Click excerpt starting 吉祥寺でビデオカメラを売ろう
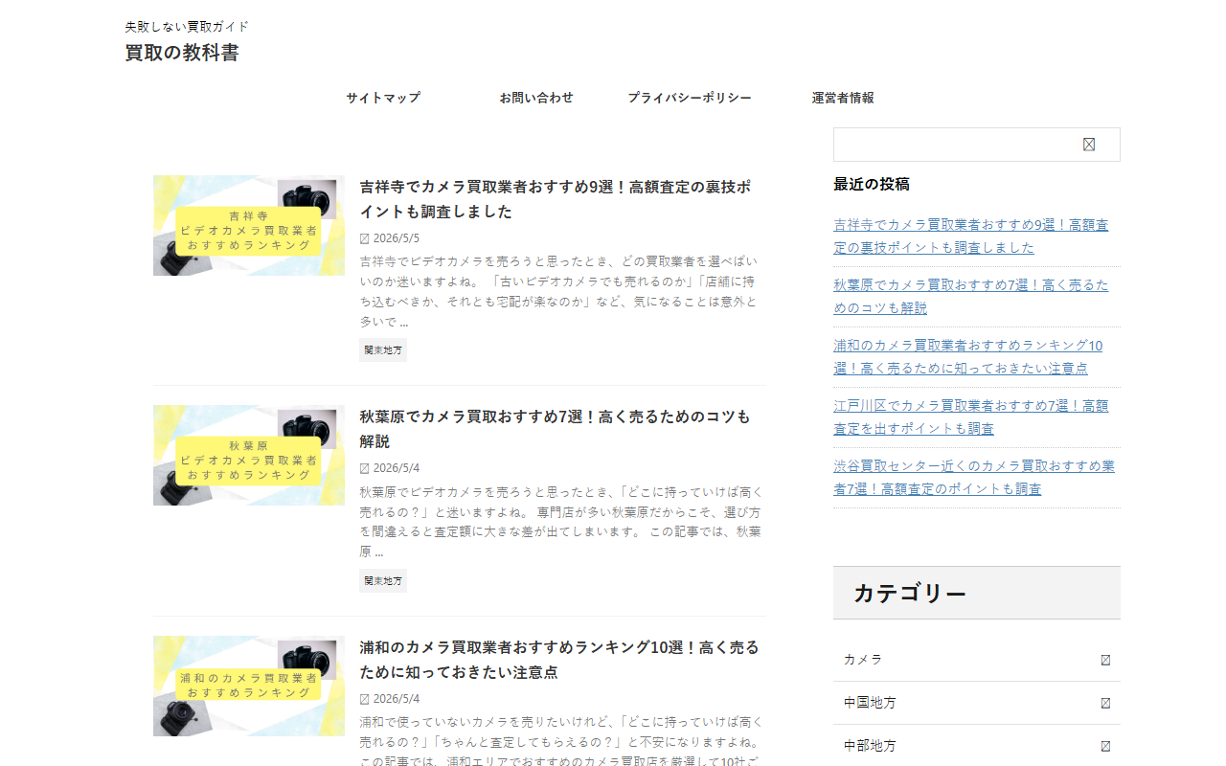The width and height of the screenshot is (1226, 766). click(560, 291)
